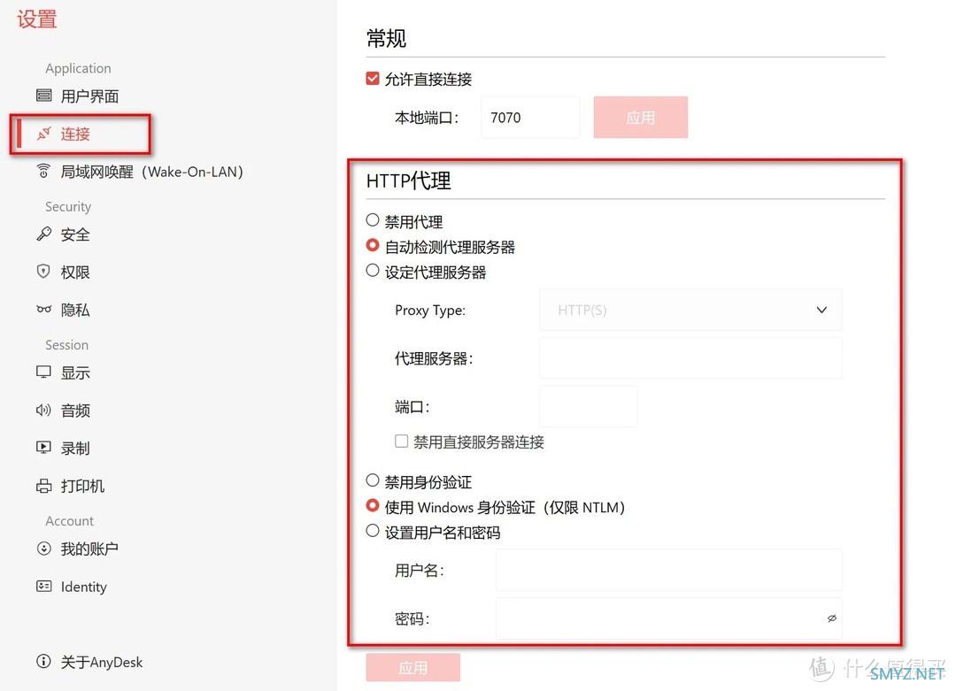The height and width of the screenshot is (691, 956).
Task: Click the 隐私 glasses icon
Action: tap(44, 310)
